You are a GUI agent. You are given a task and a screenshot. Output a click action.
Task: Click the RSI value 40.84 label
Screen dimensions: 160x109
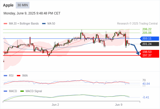click(x=146, y=84)
